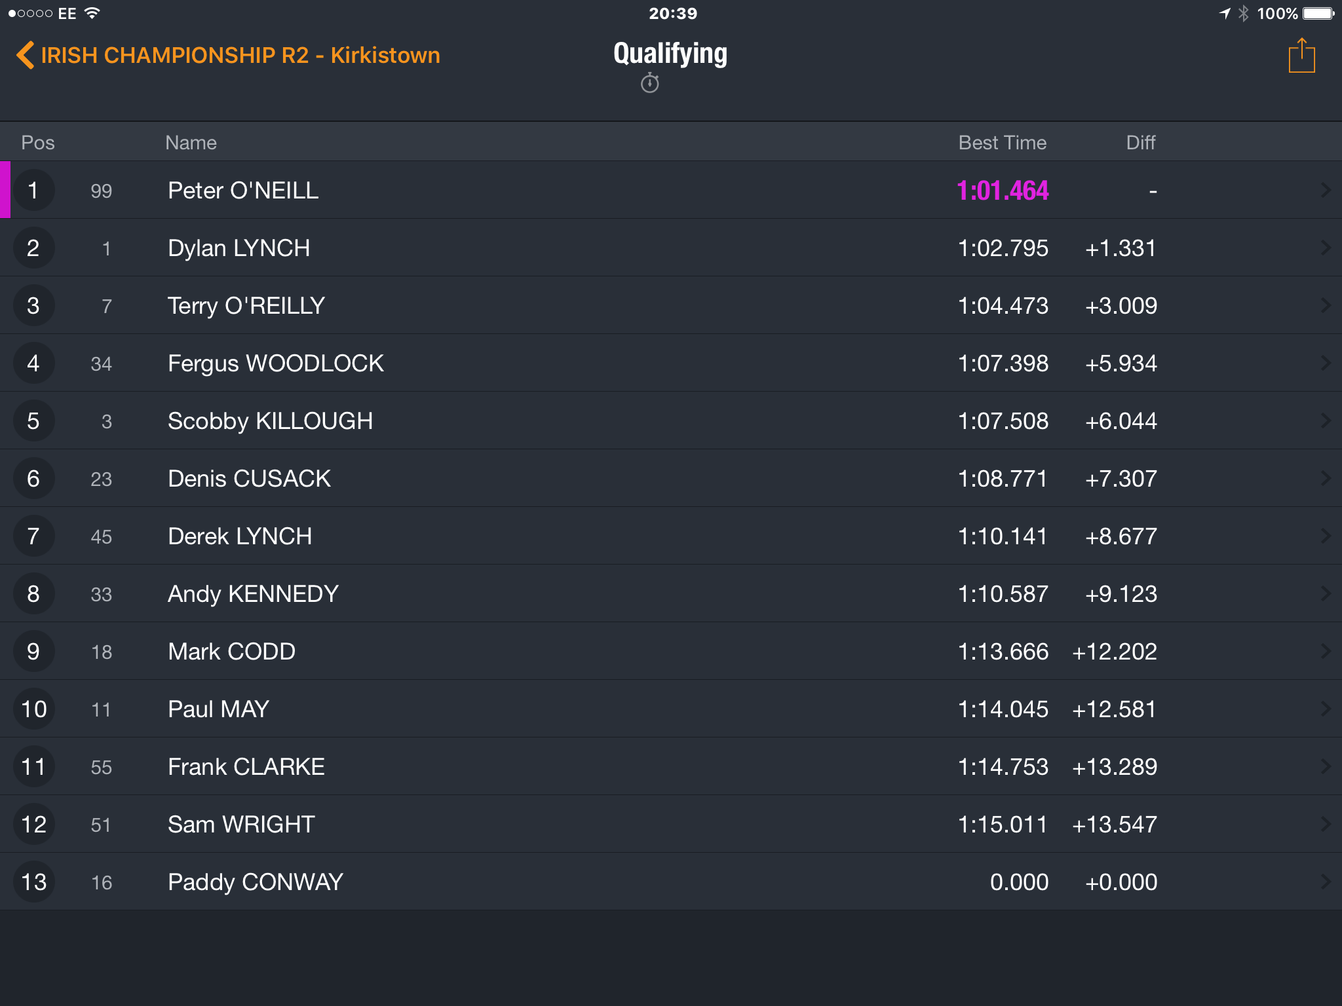Image resolution: width=1342 pixels, height=1006 pixels.
Task: Select the Terry O'REILLY row
Action: [x=671, y=305]
